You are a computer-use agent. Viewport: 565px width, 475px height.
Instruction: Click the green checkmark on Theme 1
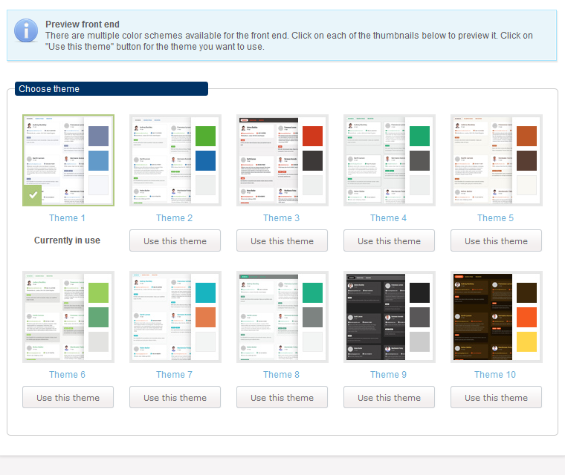[x=33, y=195]
